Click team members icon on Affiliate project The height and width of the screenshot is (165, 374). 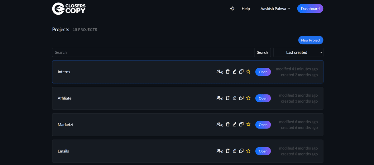coord(219,98)
